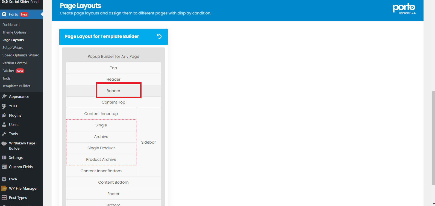Image resolution: width=435 pixels, height=206 pixels.
Task: Select Page Layouts submenu item
Action: pyautogui.click(x=13, y=40)
